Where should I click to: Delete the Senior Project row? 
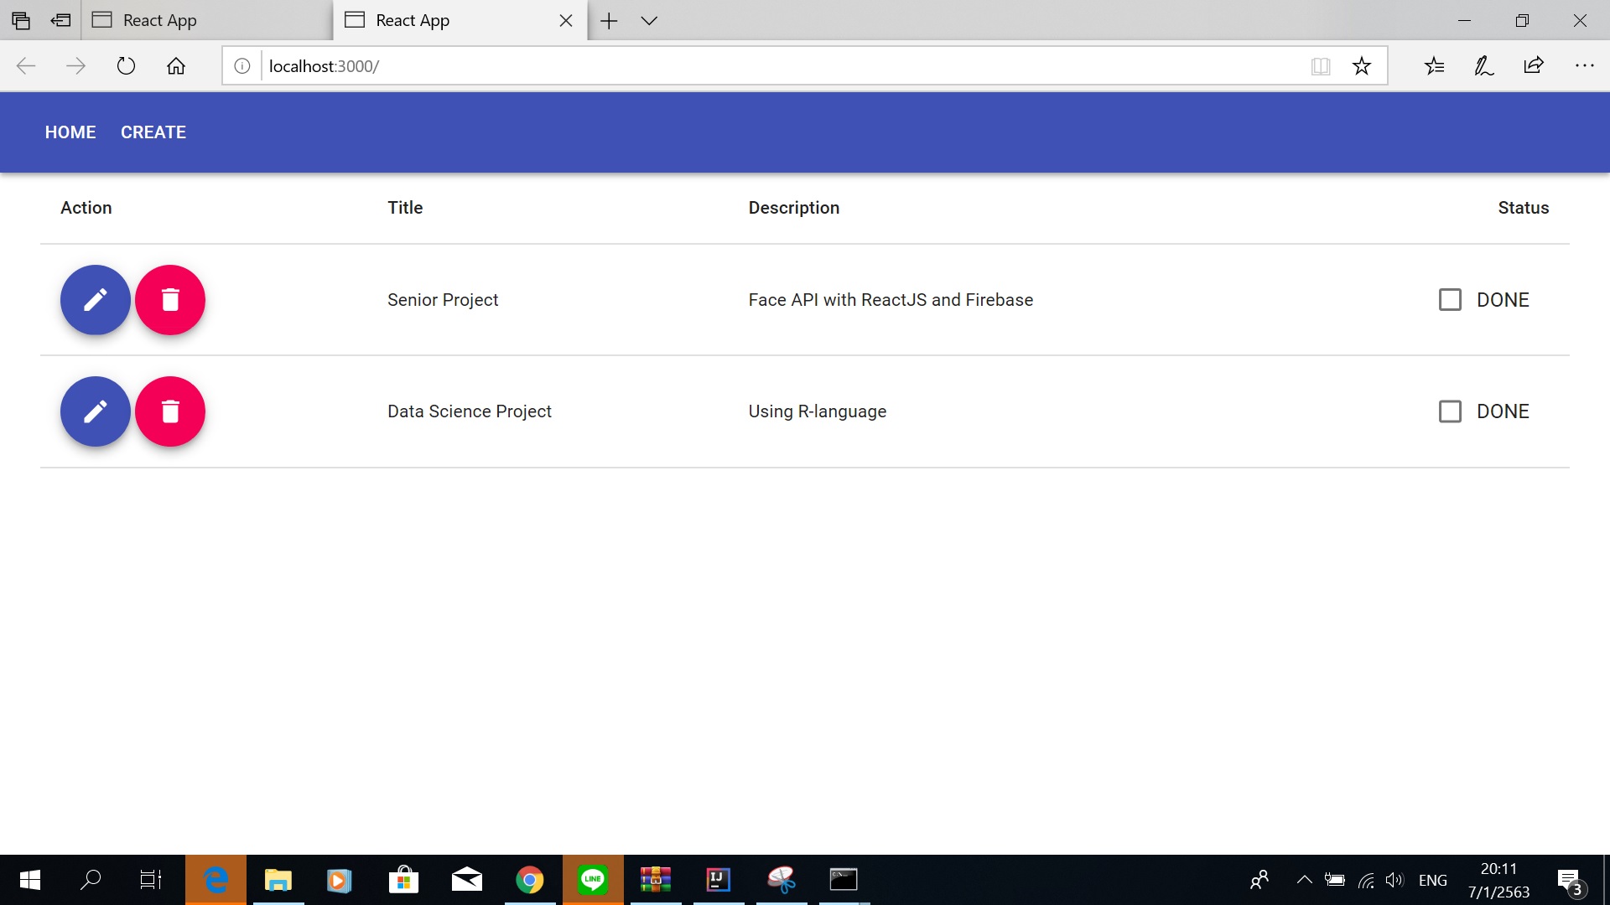170,300
